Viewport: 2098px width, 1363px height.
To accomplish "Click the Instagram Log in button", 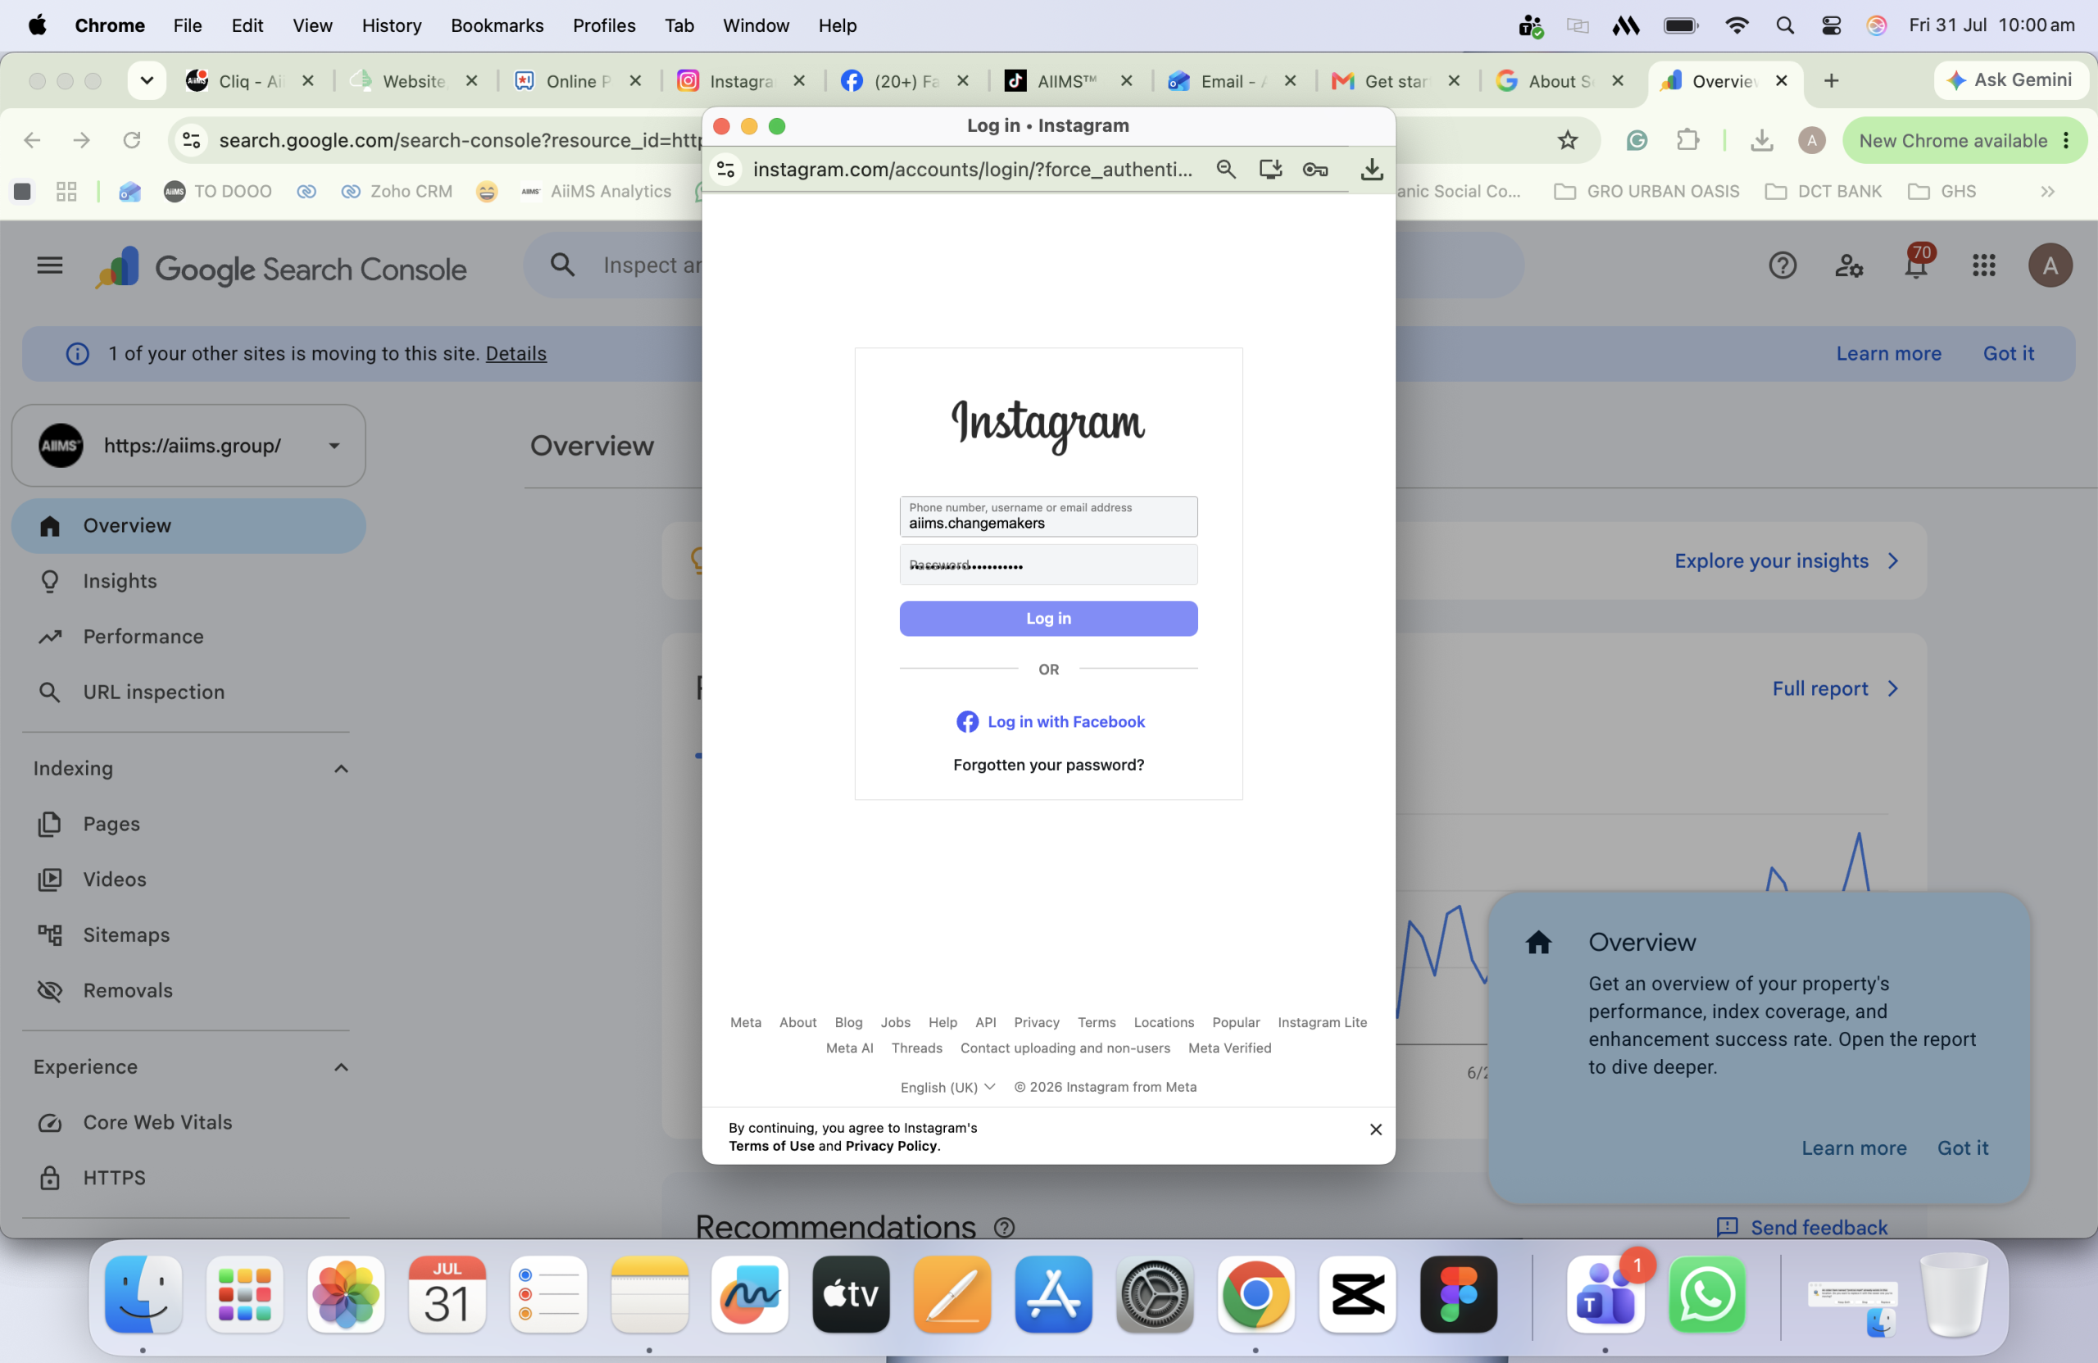I will coord(1048,618).
